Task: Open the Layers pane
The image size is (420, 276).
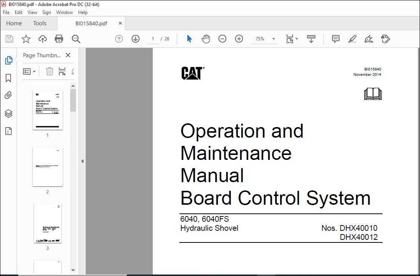Action: click(9, 113)
